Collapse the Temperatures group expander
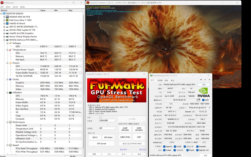The image size is (251, 157). 7,50
